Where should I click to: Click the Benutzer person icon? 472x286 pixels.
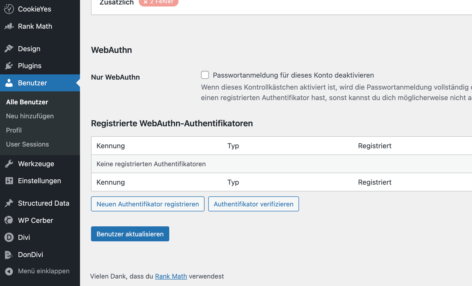pos(9,83)
